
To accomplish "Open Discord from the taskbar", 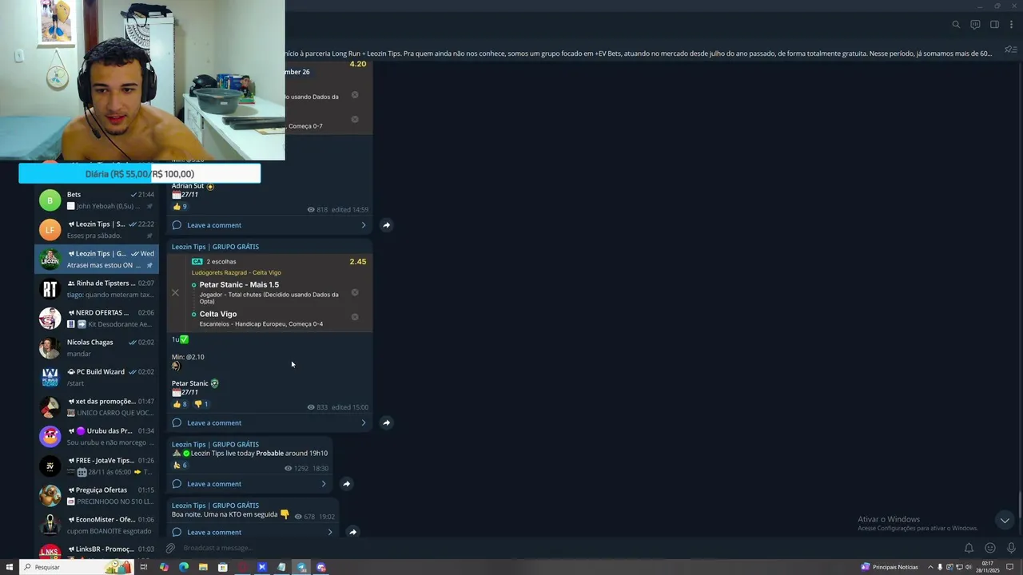I will point(321,567).
